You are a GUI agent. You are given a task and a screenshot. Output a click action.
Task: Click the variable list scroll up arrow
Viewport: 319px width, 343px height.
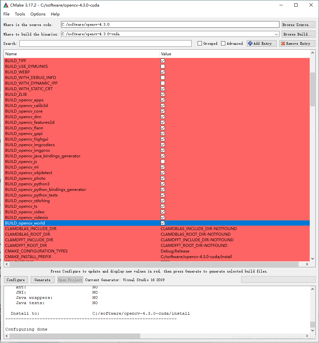[x=312, y=53]
